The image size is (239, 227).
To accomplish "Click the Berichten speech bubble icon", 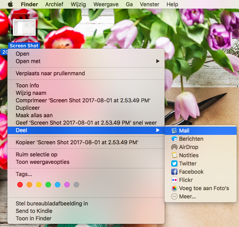I will (174, 139).
